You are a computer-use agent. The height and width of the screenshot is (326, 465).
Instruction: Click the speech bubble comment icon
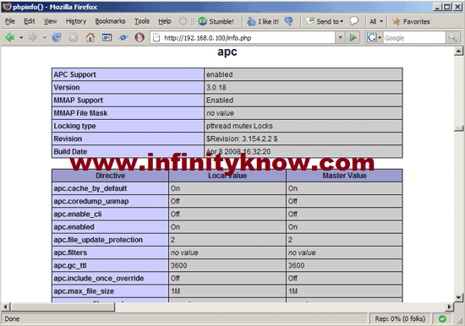[x=353, y=21]
